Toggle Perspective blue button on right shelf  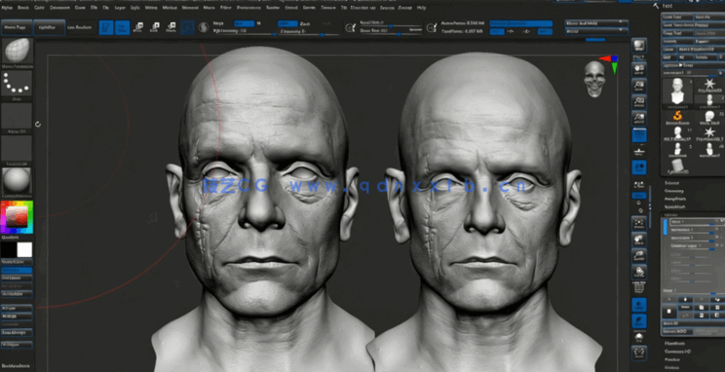click(x=639, y=135)
